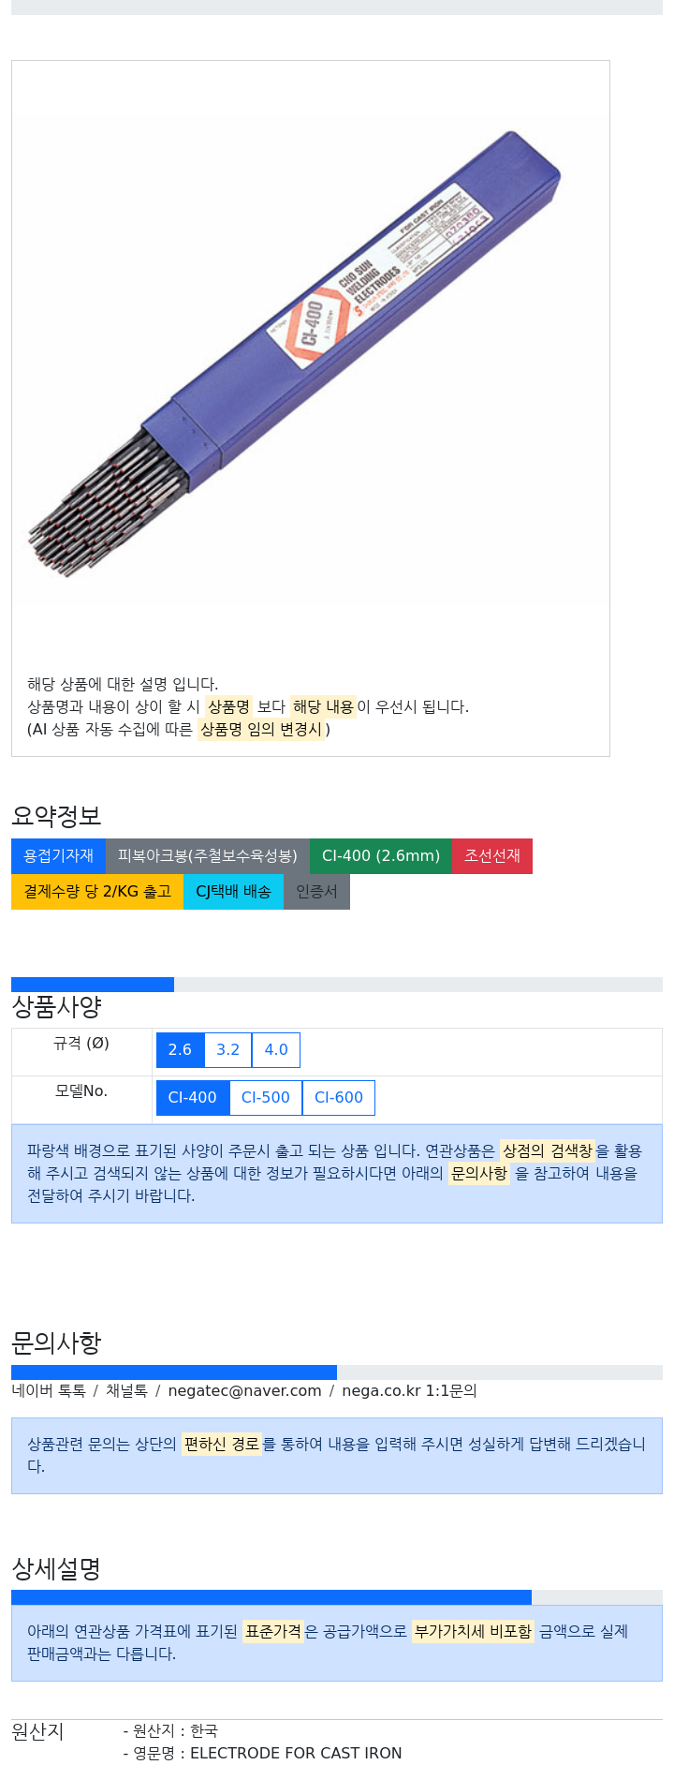This screenshot has height=1765, width=674.
Task: Click the highlighted 부가가치세 비포함 text
Action: (x=473, y=1631)
